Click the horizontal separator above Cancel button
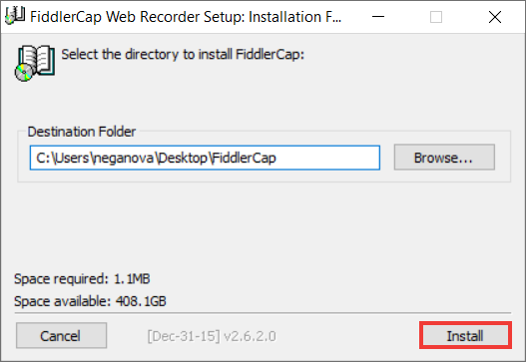 (263, 313)
